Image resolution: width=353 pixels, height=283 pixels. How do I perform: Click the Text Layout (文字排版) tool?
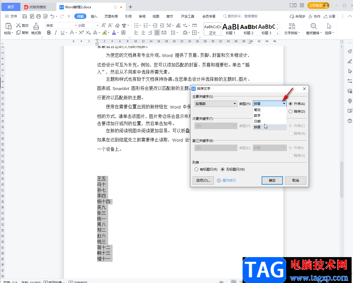[x=292, y=29]
